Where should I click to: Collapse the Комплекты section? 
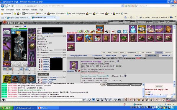coord(38,57)
